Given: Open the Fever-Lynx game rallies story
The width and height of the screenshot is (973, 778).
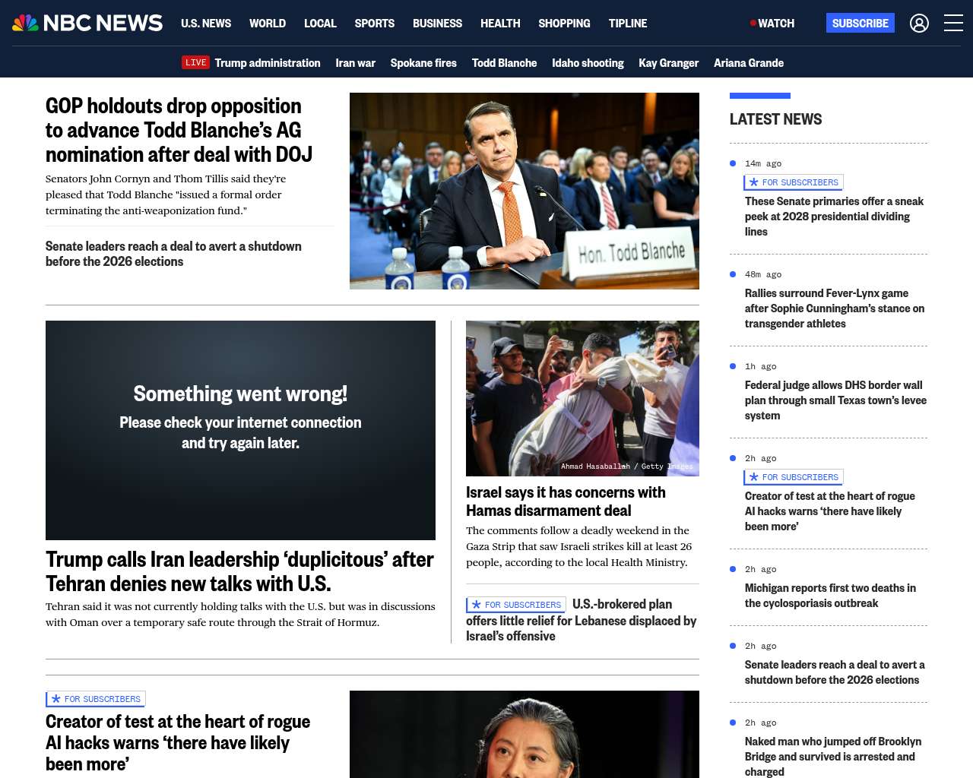Looking at the screenshot, I should [x=835, y=308].
